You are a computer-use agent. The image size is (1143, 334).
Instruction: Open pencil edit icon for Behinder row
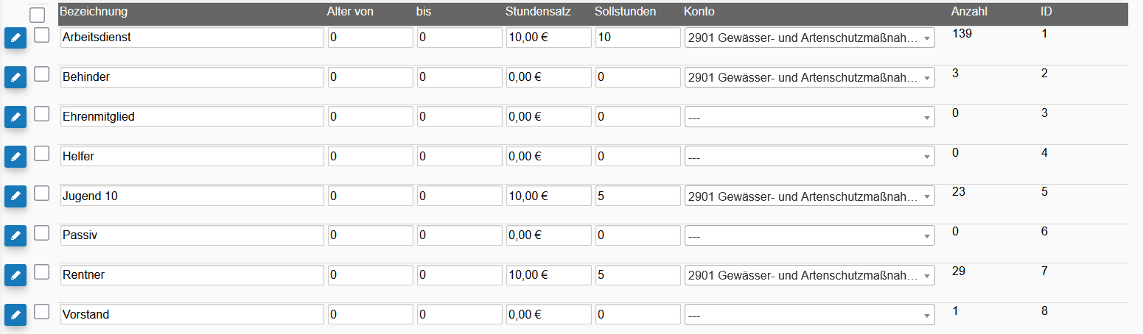pyautogui.click(x=15, y=77)
